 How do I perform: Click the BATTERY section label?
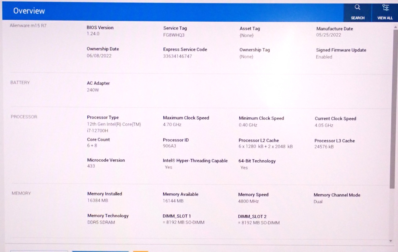(20, 82)
